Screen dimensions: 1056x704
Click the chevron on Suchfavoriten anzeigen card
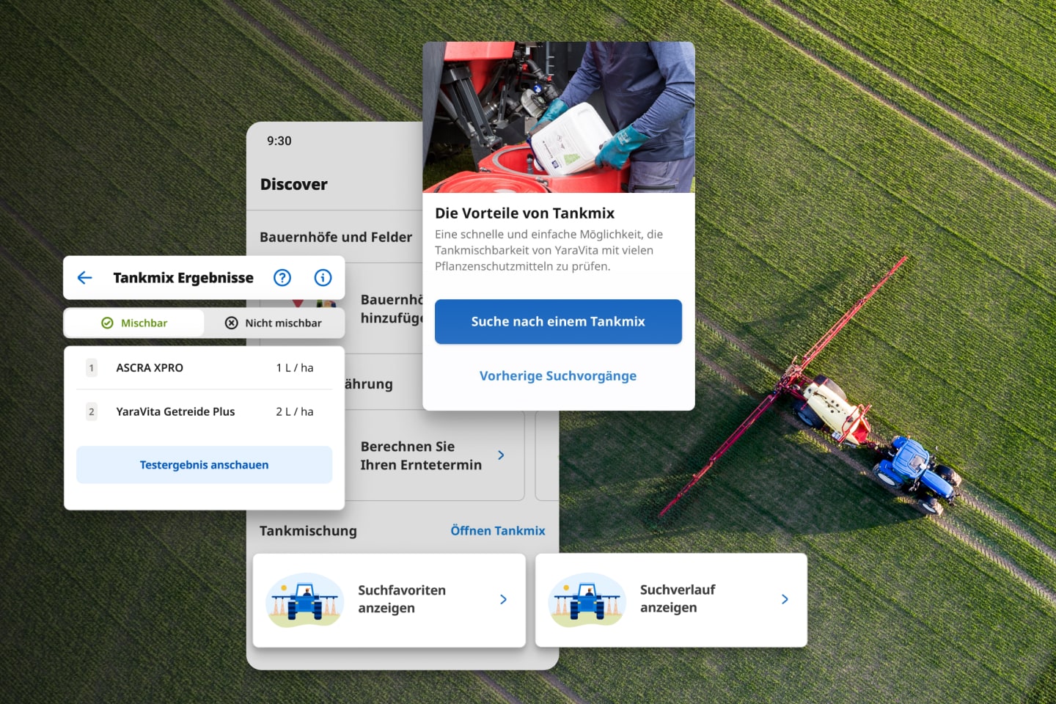coord(503,599)
